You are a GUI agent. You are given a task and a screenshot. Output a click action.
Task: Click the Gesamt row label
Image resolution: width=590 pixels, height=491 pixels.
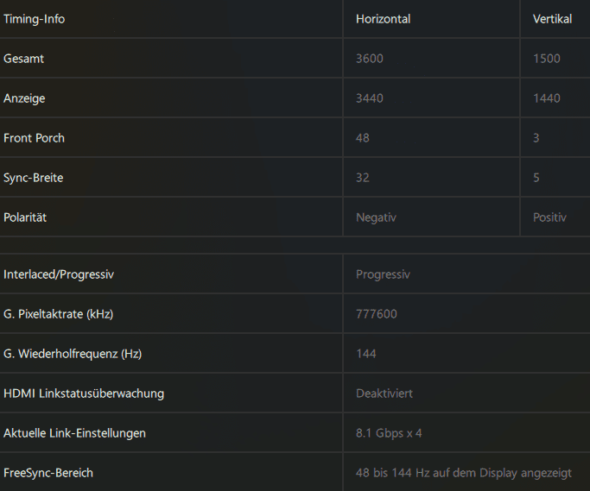24,59
